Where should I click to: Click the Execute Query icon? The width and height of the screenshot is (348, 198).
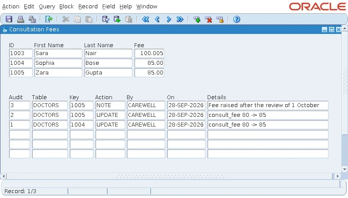(117, 19)
